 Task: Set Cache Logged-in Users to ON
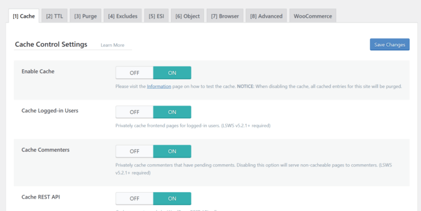[x=172, y=112]
